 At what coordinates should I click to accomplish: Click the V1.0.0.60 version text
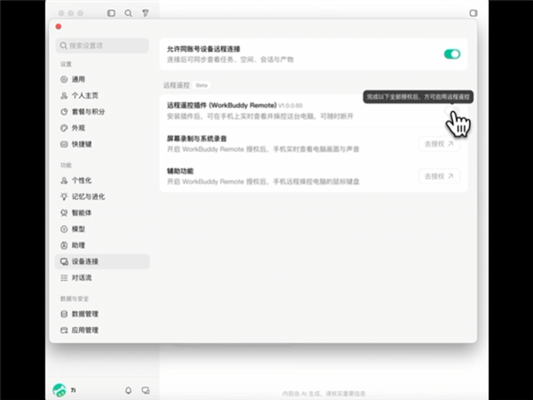(290, 106)
